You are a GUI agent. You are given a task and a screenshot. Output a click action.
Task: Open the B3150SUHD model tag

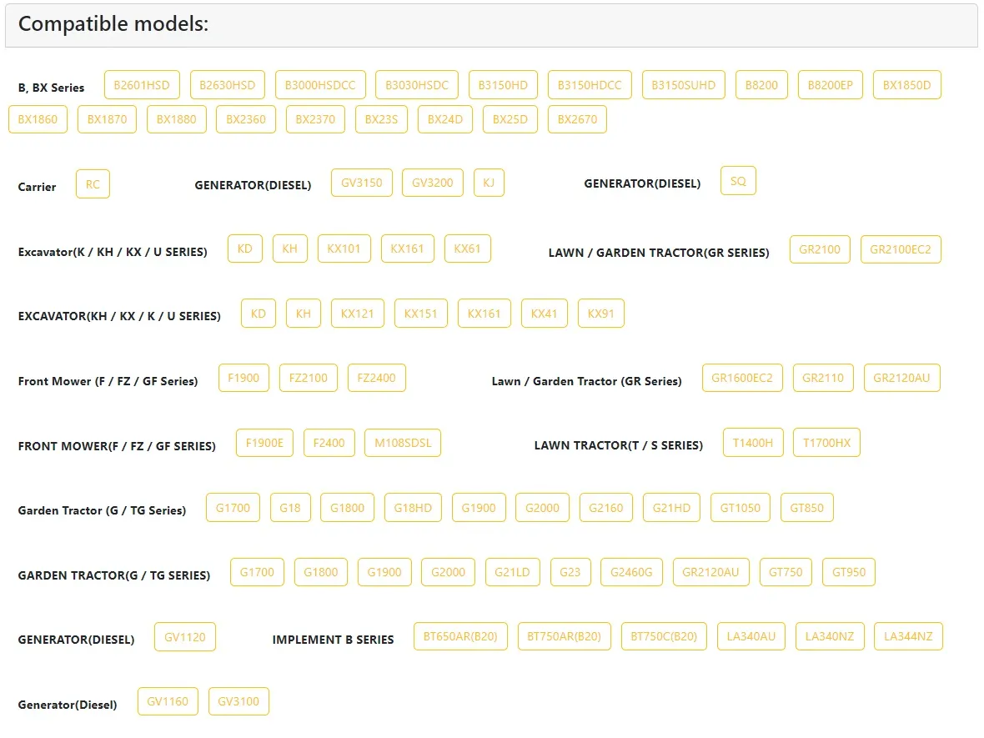coord(684,85)
